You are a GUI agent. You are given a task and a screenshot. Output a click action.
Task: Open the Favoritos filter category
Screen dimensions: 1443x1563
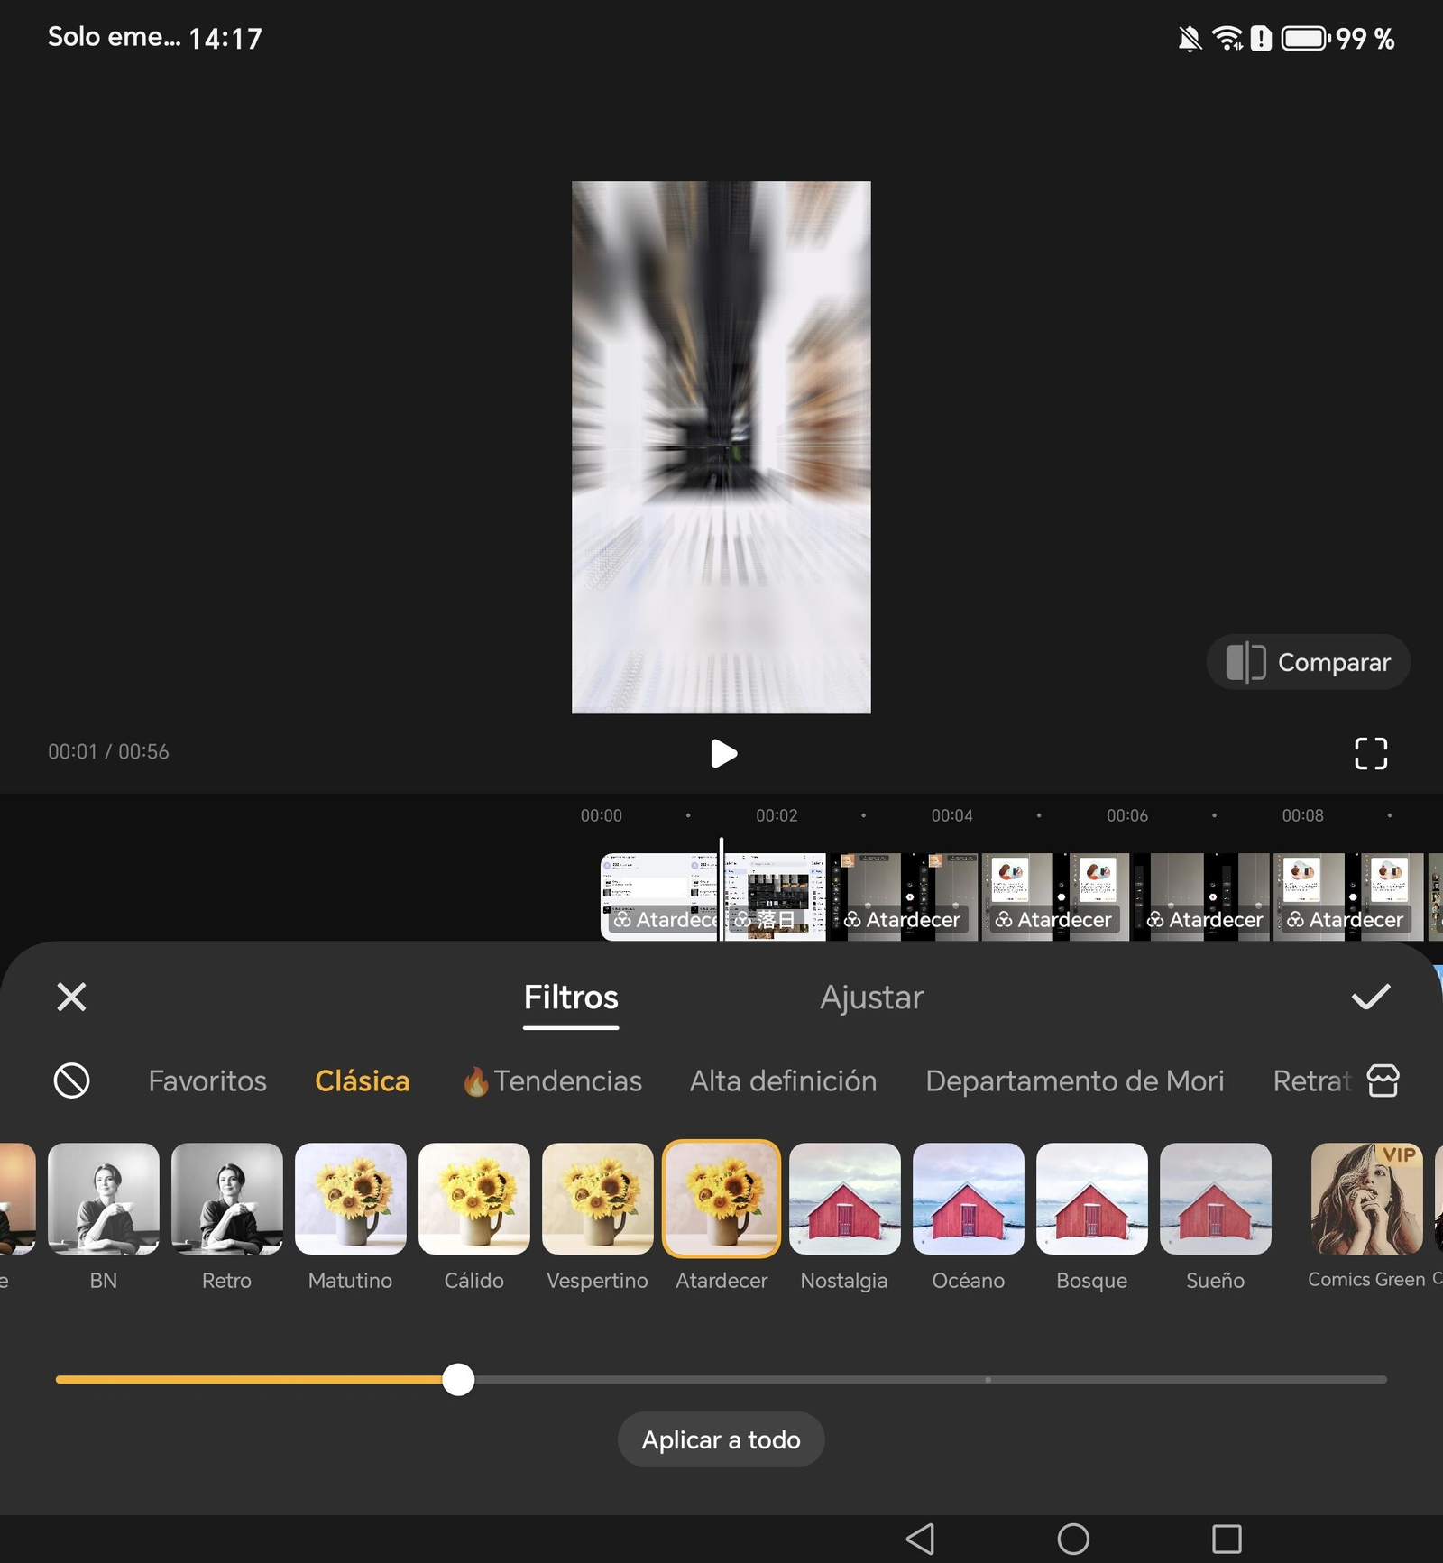click(207, 1080)
